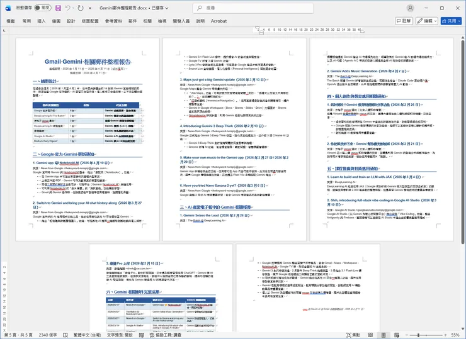Expand the 編輯 editing mode dropdown
This screenshot has width=466, height=339.
(x=428, y=21)
